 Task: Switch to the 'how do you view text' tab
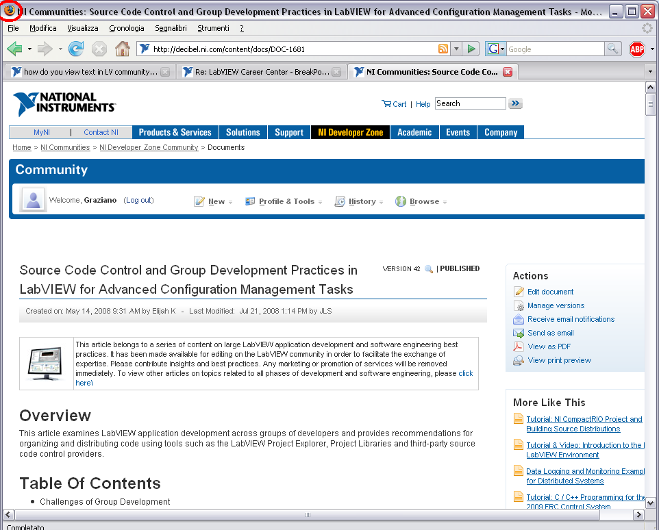coord(90,72)
